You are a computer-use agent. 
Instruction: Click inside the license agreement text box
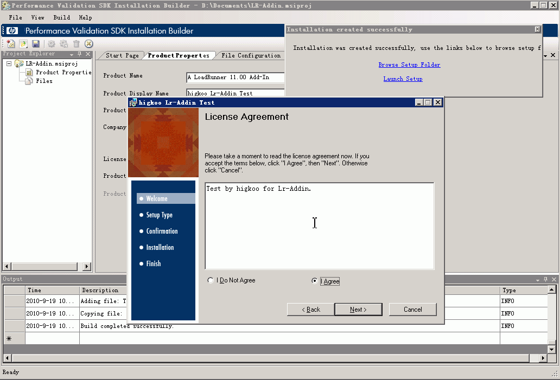click(x=320, y=226)
